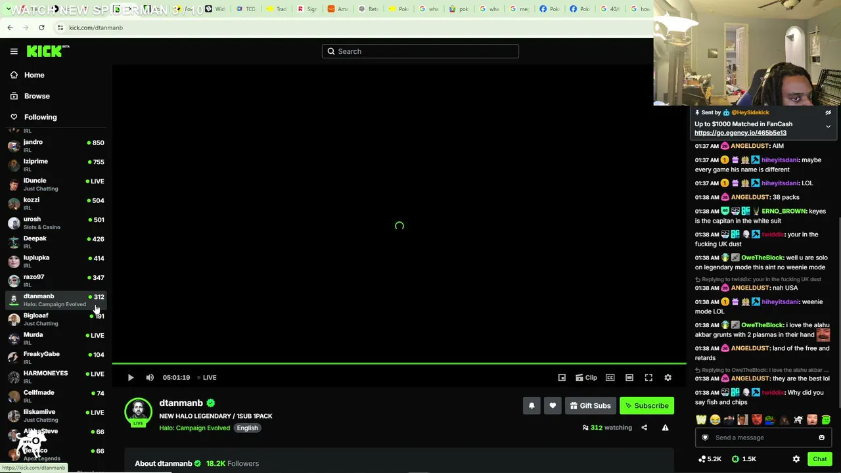This screenshot has width=841, height=473.
Task: Open Cellfmade channel in following list
Action: click(56, 396)
